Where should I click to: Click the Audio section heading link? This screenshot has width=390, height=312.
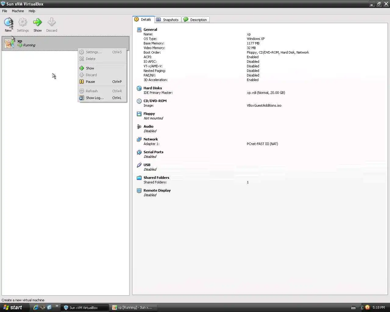[148, 126]
